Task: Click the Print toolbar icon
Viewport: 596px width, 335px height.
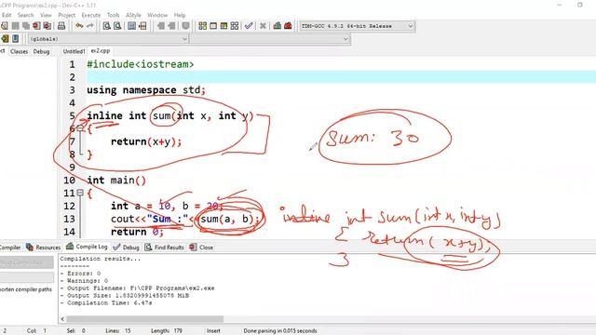Action: (x=61, y=26)
